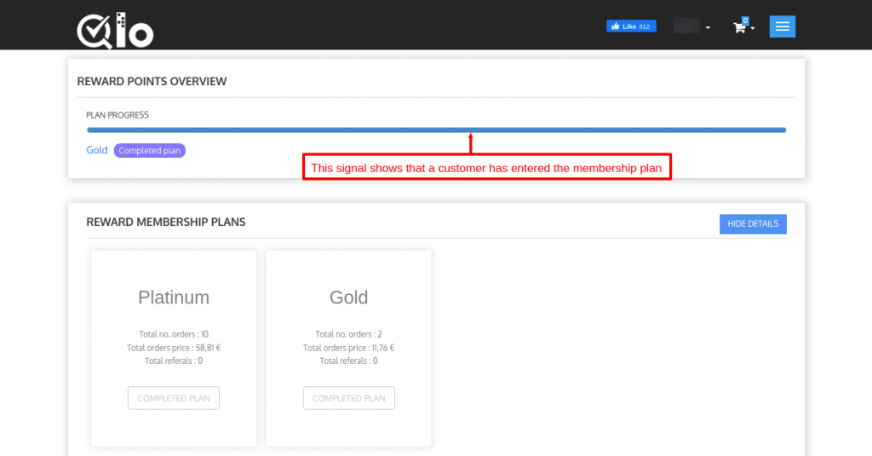The height and width of the screenshot is (456, 872).
Task: Click the Completed plan badge
Action: (x=150, y=150)
